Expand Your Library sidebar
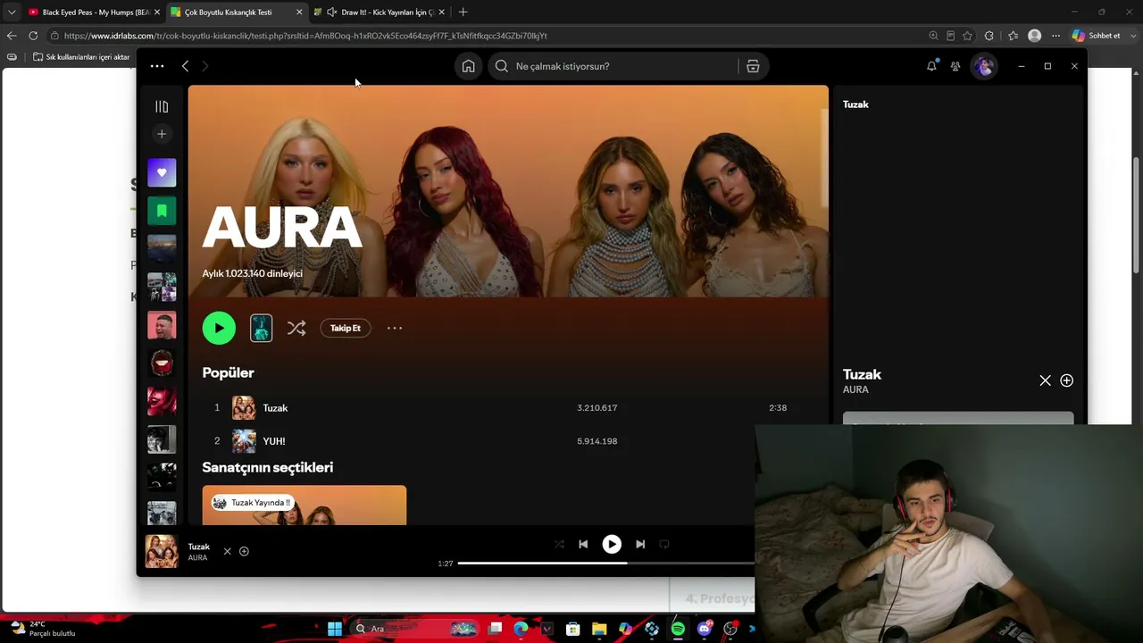 pyautogui.click(x=162, y=106)
